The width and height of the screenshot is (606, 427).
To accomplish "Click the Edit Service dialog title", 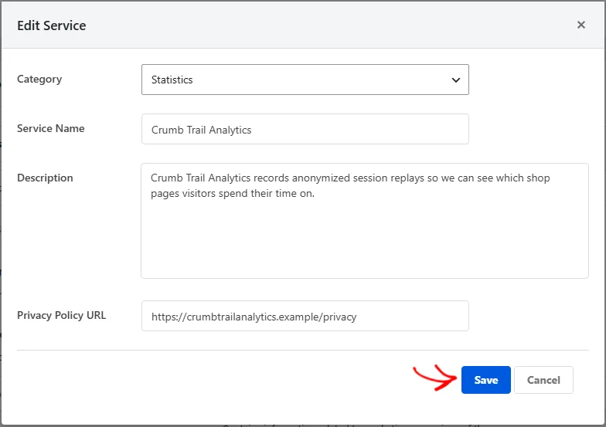I will (x=51, y=25).
